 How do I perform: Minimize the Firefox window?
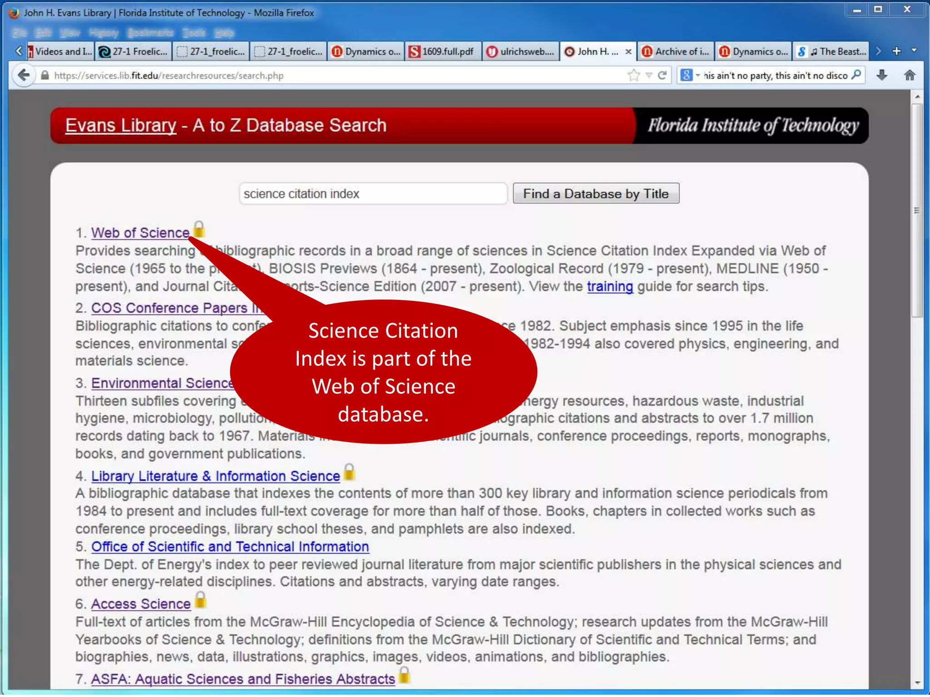(x=857, y=10)
